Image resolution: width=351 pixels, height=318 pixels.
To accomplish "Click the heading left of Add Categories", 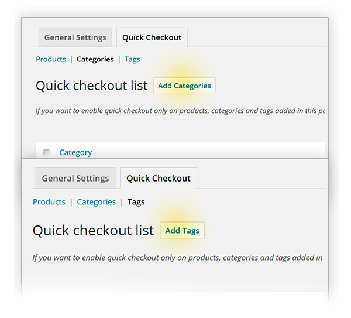I will [91, 86].
